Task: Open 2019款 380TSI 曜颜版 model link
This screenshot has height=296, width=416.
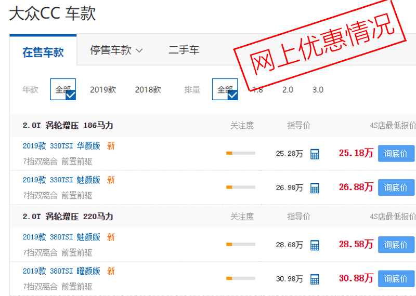Action: 61,272
